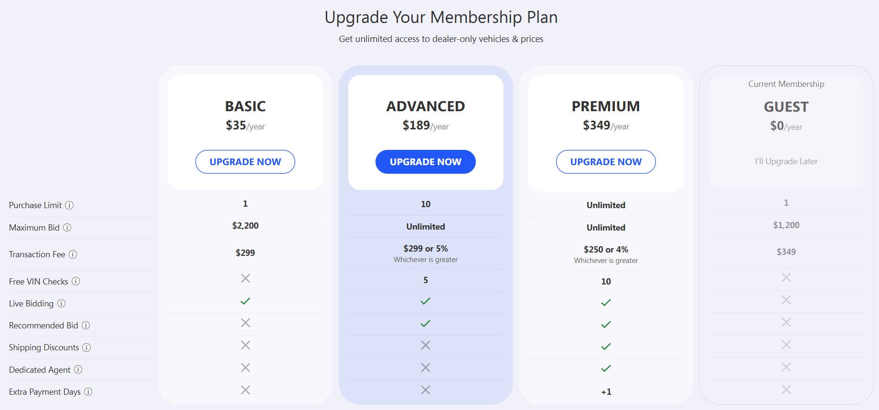Open the Purchase Limit info tooltip

(x=70, y=205)
